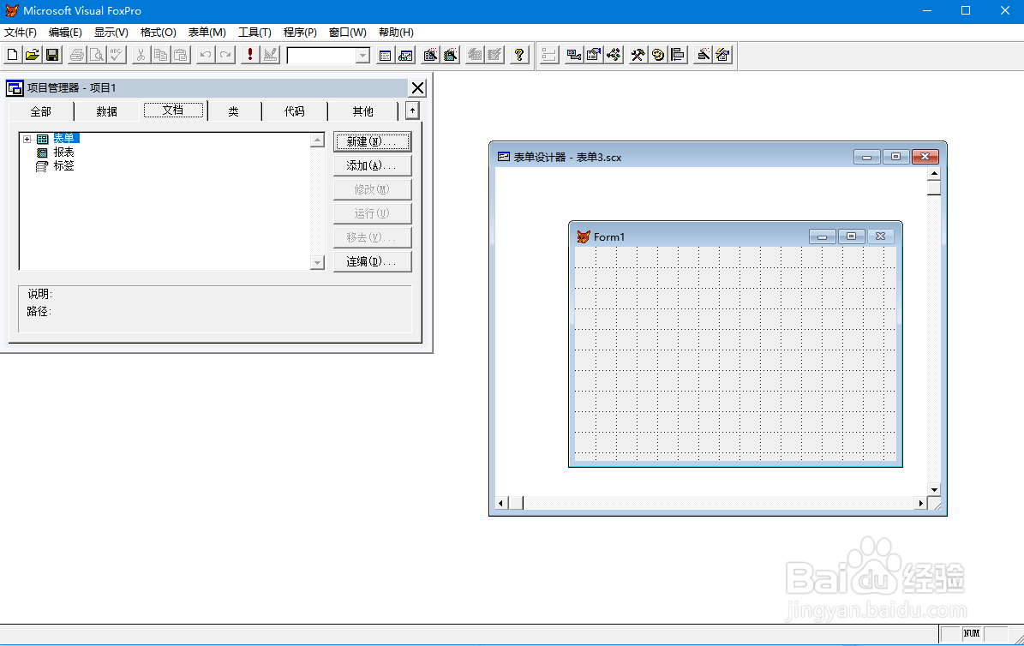Screen dimensions: 1024x646
Task: Maximize the 表单设计器 window
Action: pos(896,157)
